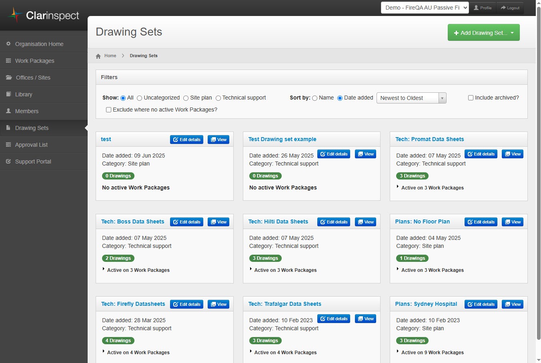Click the Offices / Sites folder icon
Screen dimensions: 541x363
tap(9, 78)
